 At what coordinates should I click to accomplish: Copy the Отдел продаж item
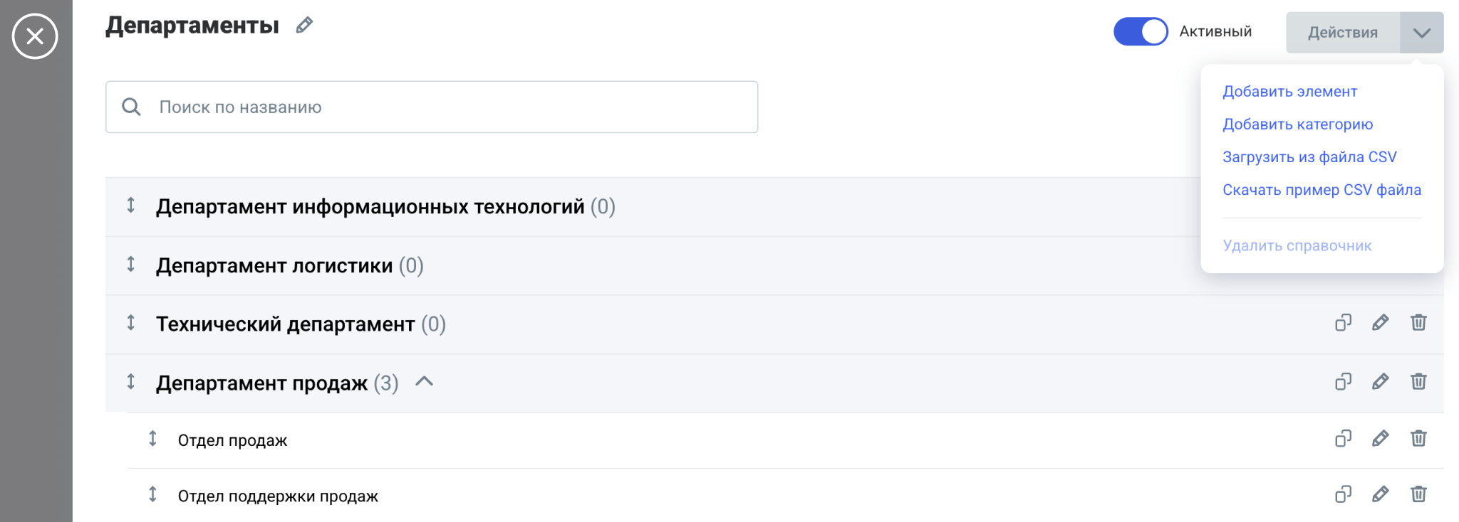click(x=1343, y=439)
